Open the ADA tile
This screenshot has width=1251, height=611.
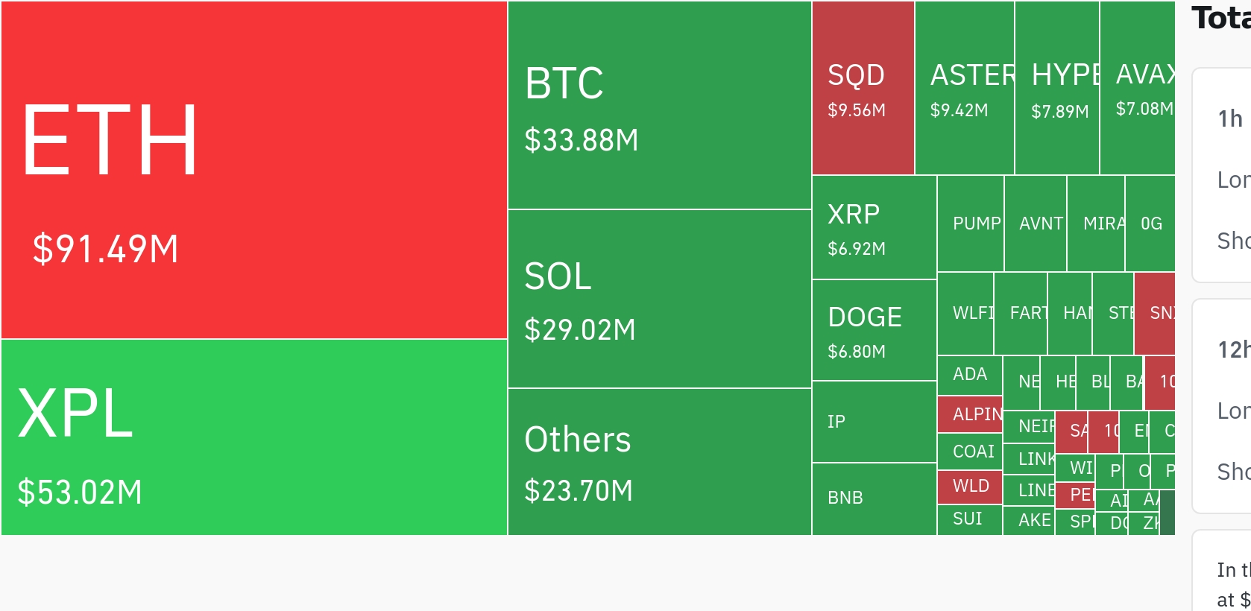(969, 375)
